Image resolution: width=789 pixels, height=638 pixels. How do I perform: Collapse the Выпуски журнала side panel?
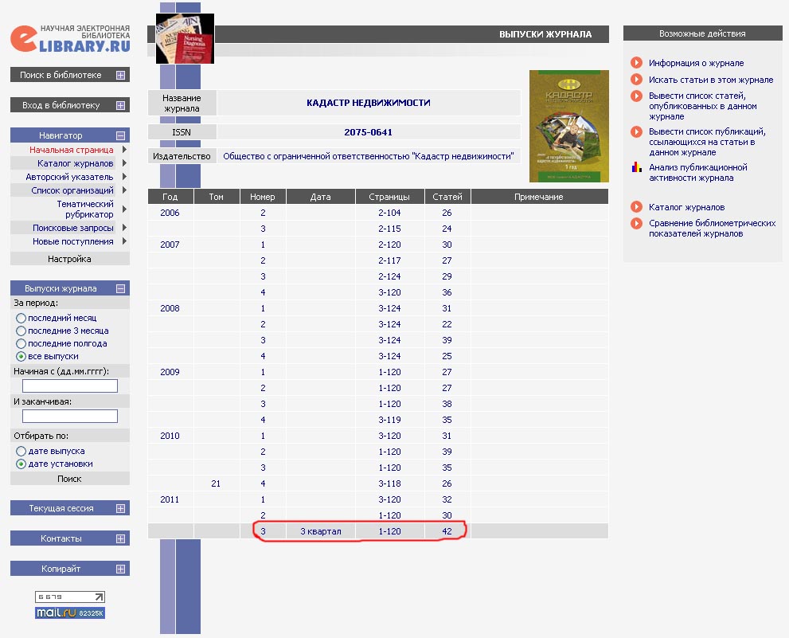tap(120, 288)
